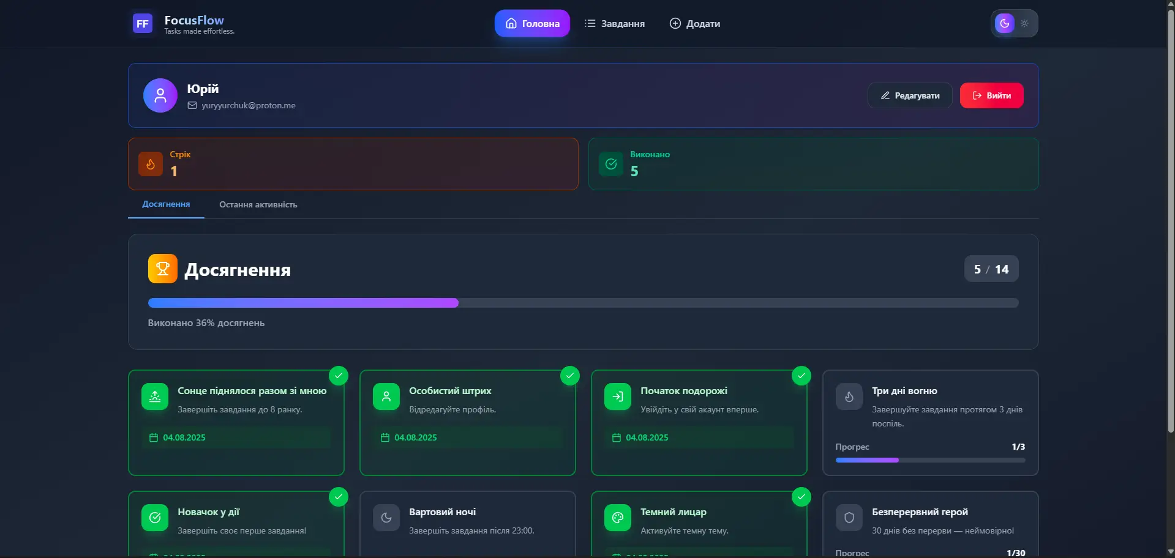Click the 1/3 progress value text

coord(1018,447)
